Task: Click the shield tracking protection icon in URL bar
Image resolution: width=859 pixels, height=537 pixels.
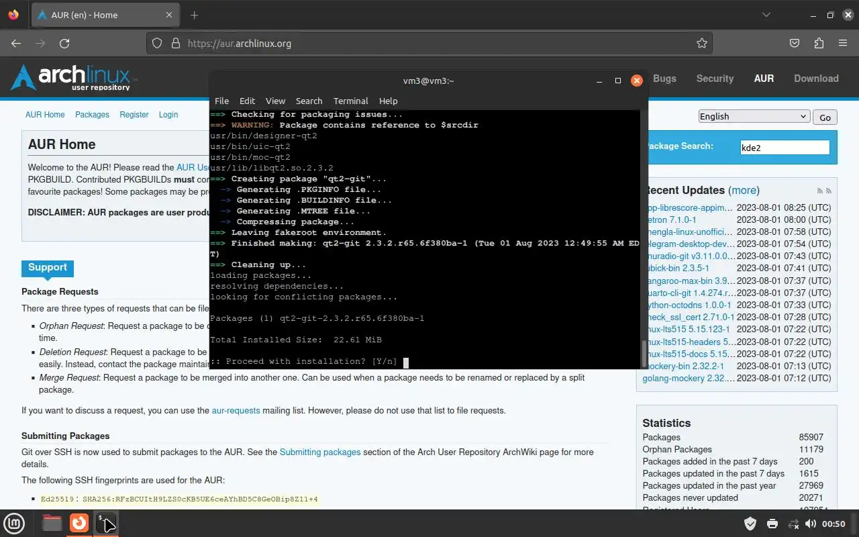Action: point(157,43)
